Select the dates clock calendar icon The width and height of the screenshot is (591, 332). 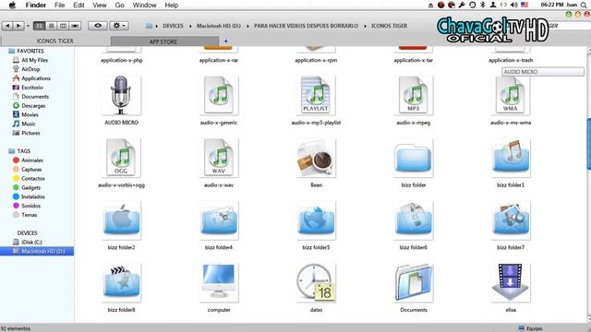[x=316, y=283]
